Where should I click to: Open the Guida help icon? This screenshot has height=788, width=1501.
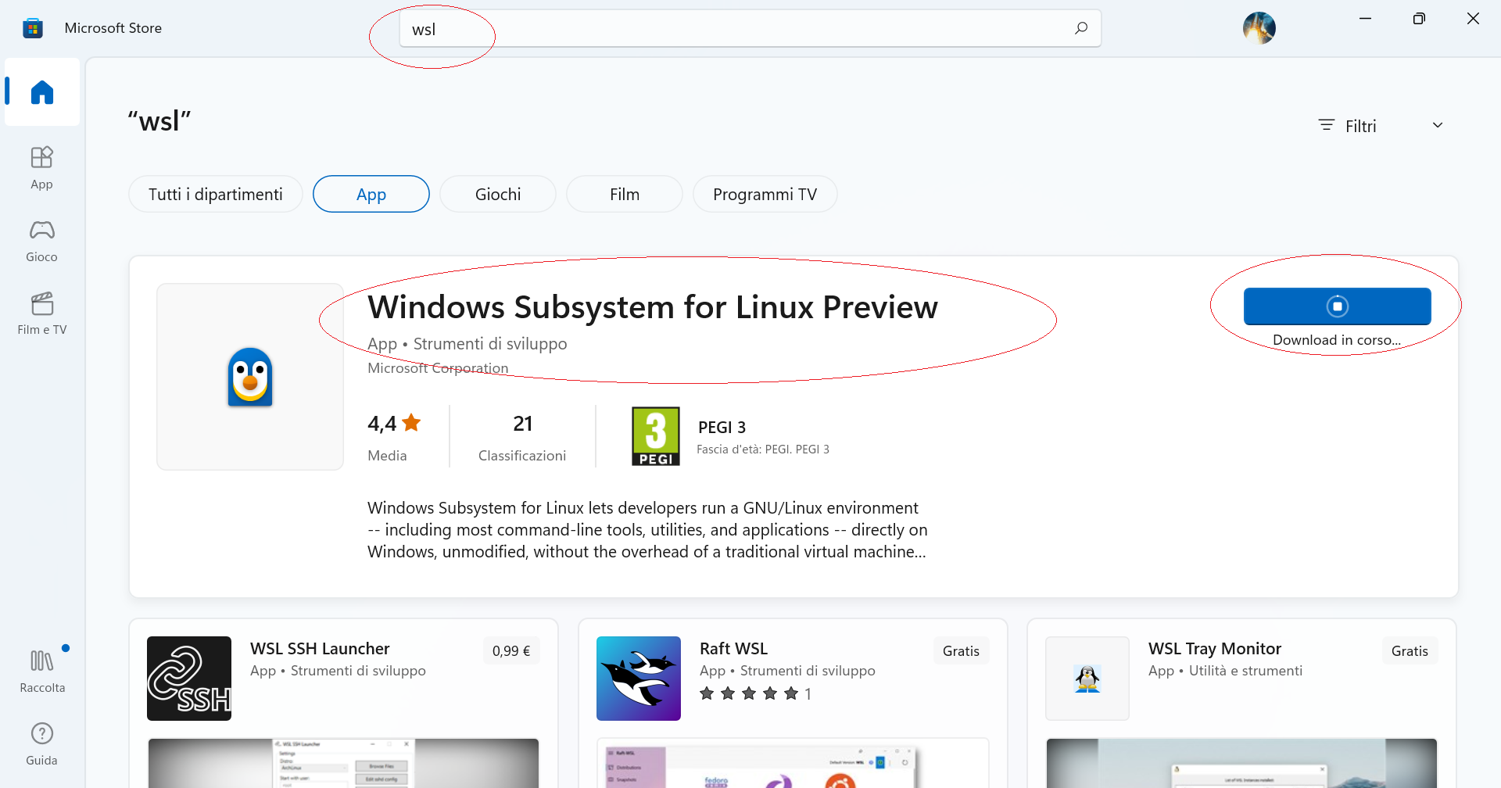[42, 743]
